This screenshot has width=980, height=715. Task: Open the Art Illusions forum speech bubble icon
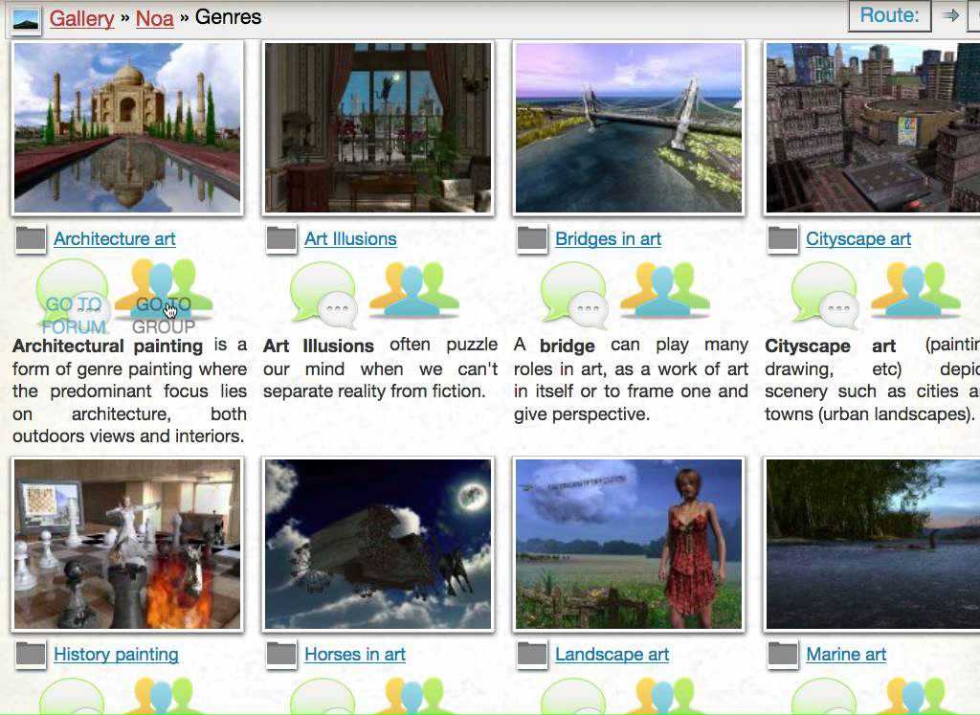point(323,291)
